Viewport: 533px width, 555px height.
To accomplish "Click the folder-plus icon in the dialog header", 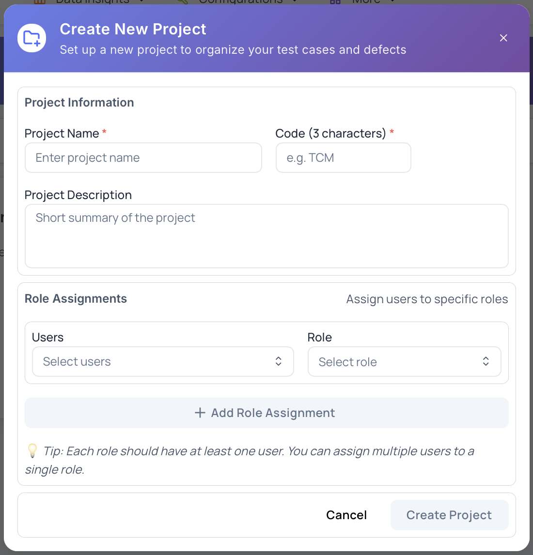I will [31, 38].
